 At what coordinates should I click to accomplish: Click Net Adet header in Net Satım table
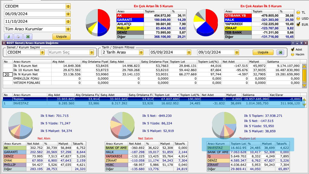[x=137, y=144]
